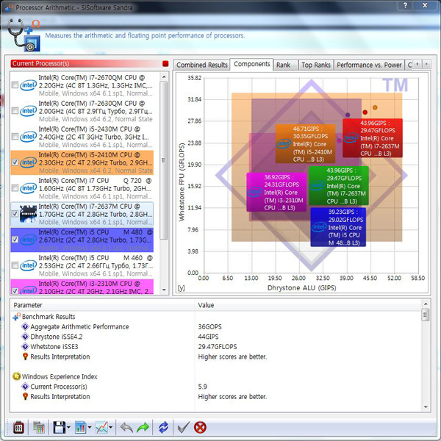Uncheck the Core i5-2410M processor checkbox

point(15,162)
